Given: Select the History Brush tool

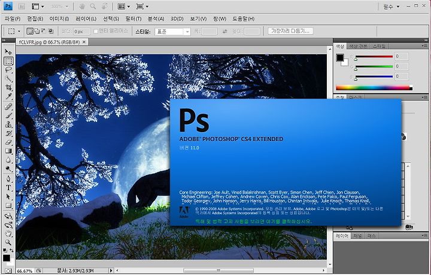Looking at the screenshot, I should 8,133.
